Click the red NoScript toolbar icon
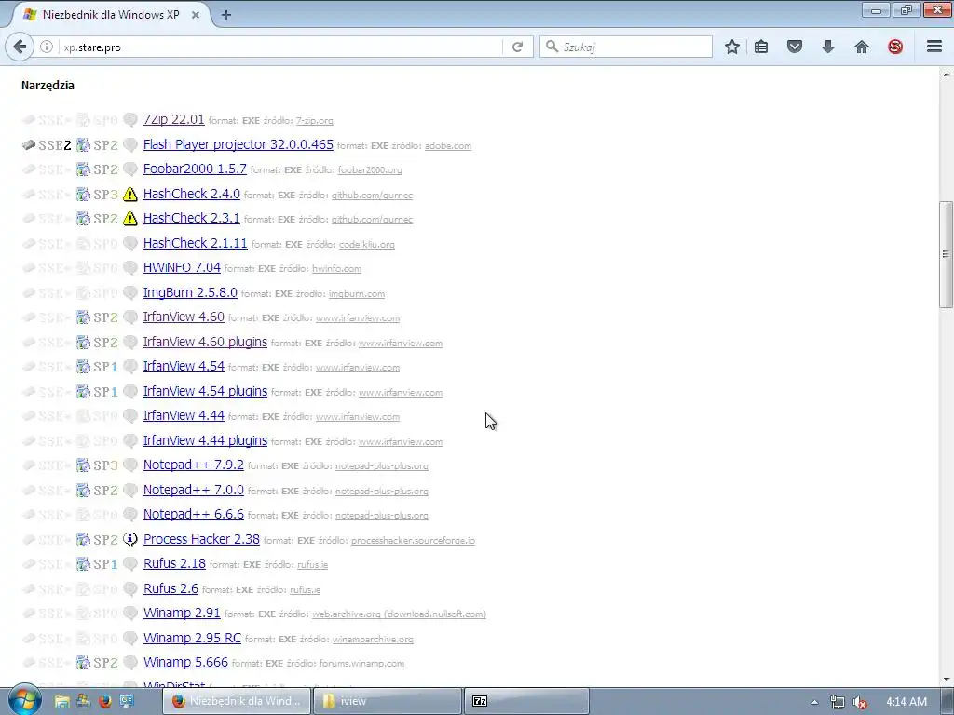954x715 pixels. point(895,47)
